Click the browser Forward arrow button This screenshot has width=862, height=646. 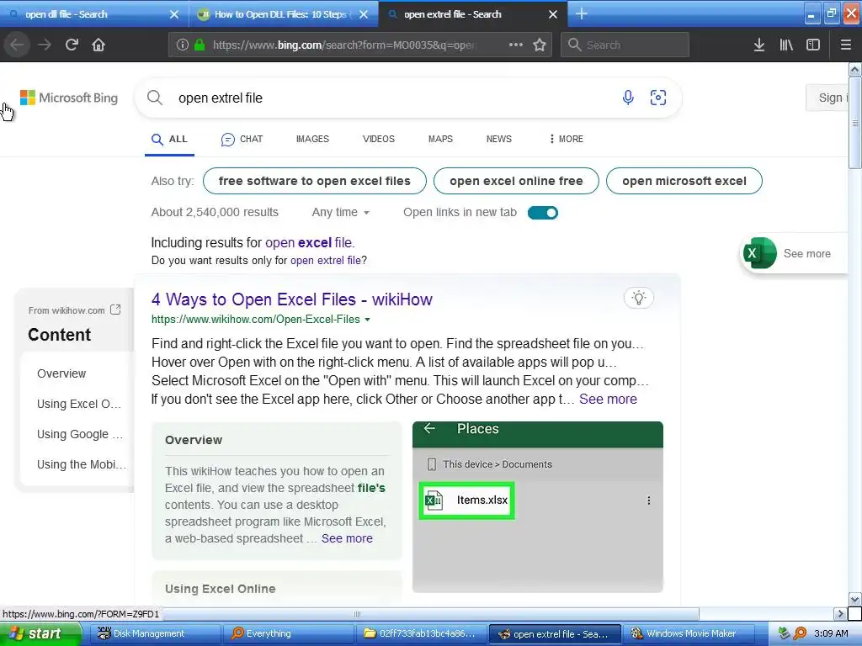click(45, 45)
